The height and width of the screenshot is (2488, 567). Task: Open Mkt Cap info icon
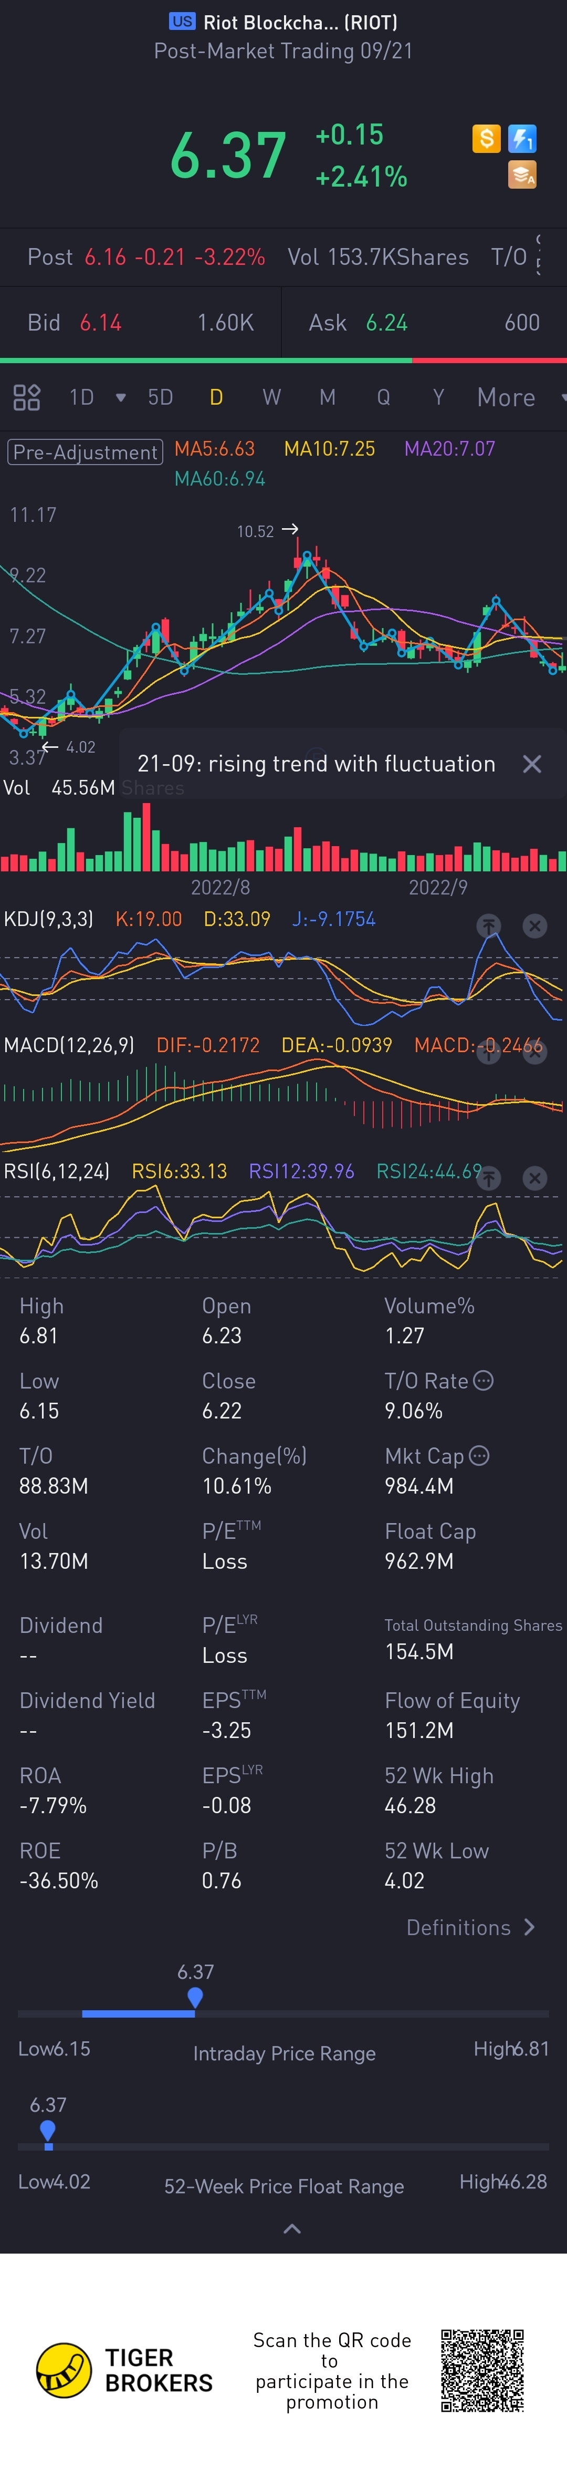point(479,1455)
